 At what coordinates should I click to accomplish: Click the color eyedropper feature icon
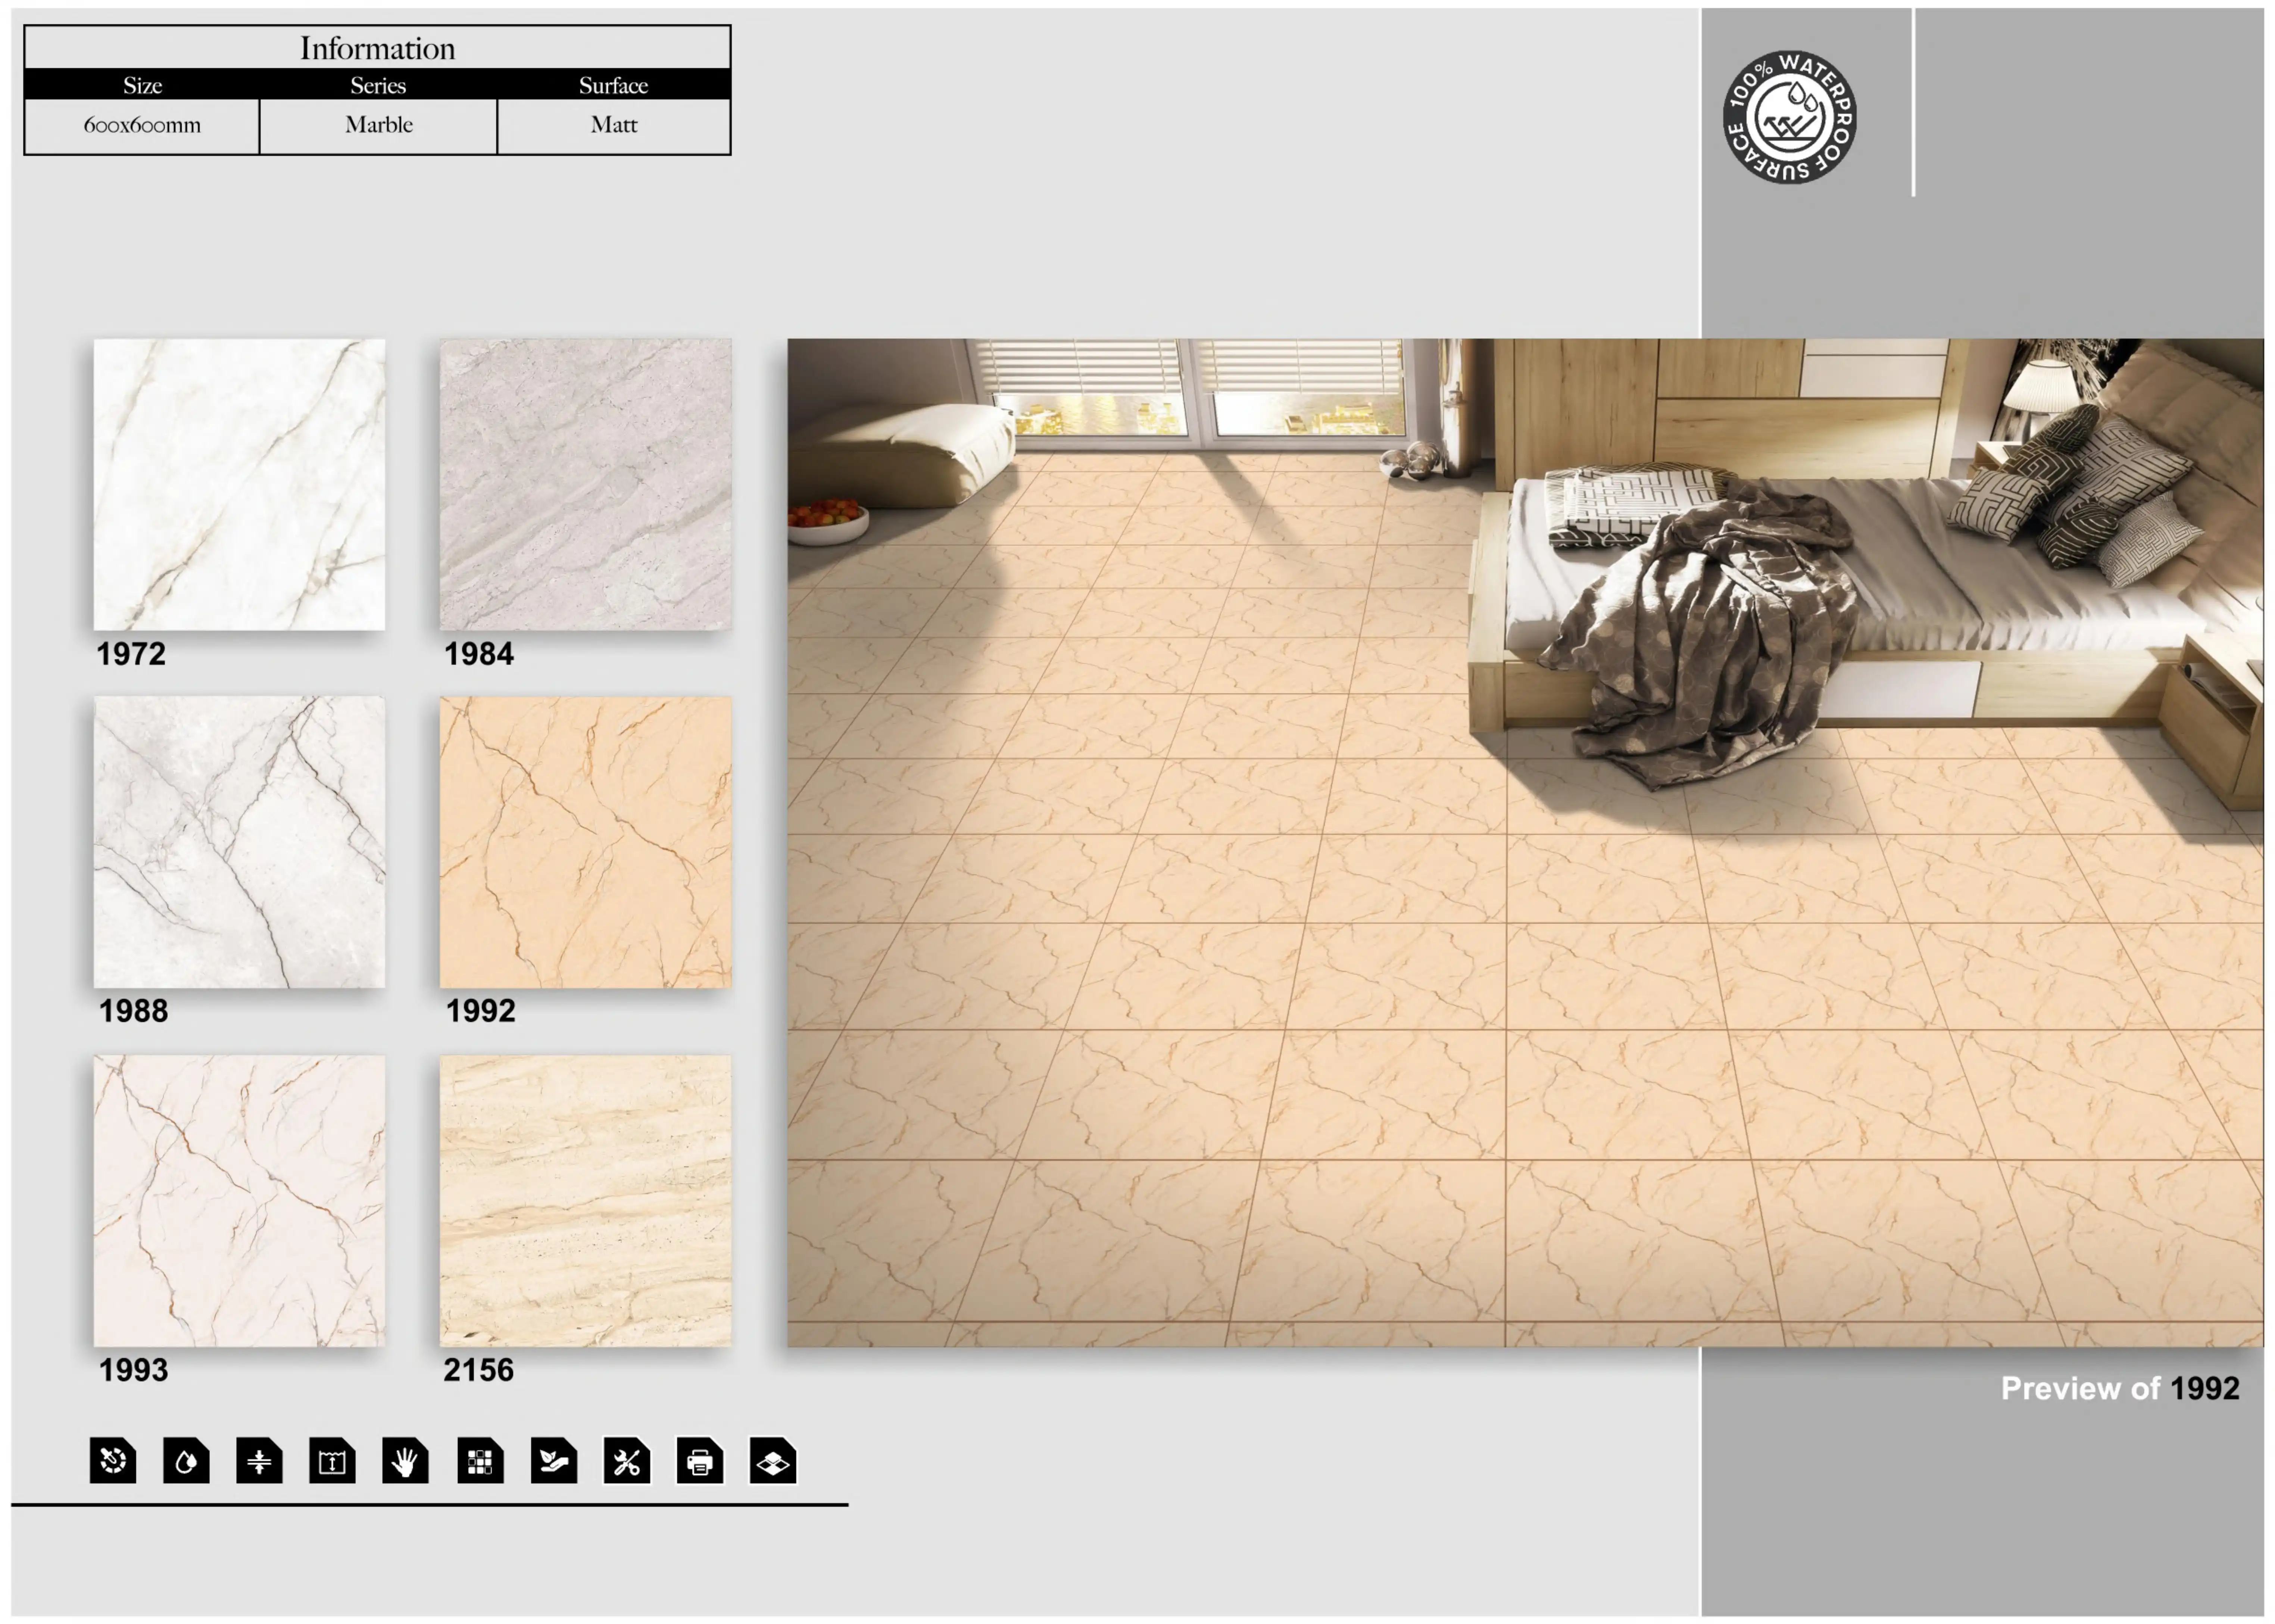click(113, 1461)
